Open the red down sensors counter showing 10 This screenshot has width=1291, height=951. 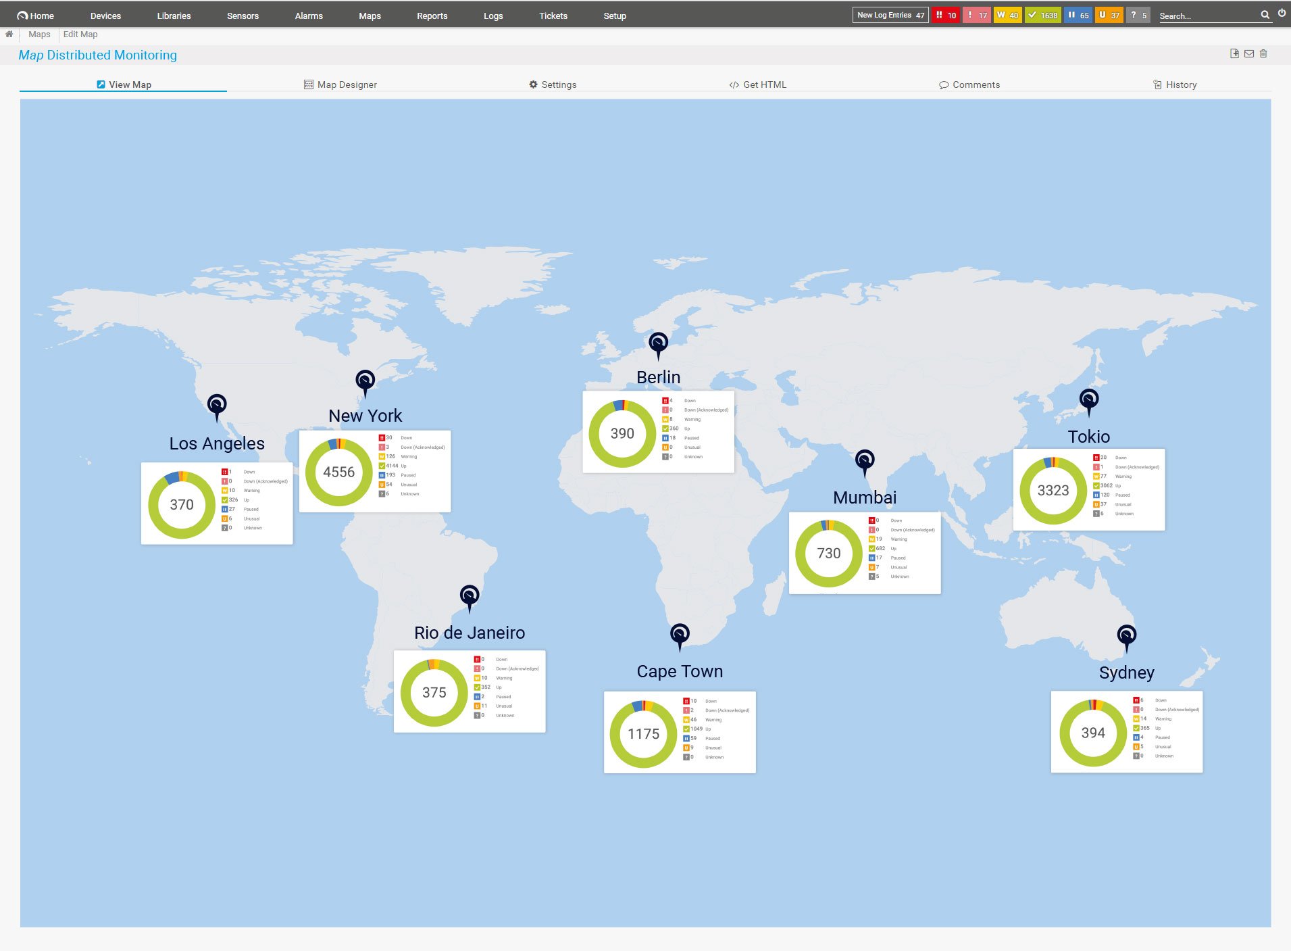(945, 14)
